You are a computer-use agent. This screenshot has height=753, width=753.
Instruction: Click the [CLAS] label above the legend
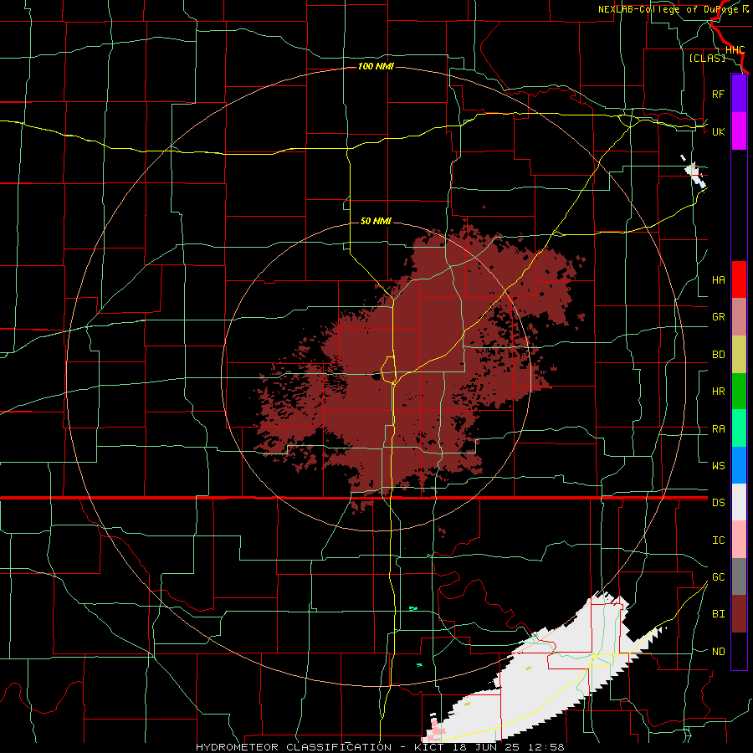[707, 58]
